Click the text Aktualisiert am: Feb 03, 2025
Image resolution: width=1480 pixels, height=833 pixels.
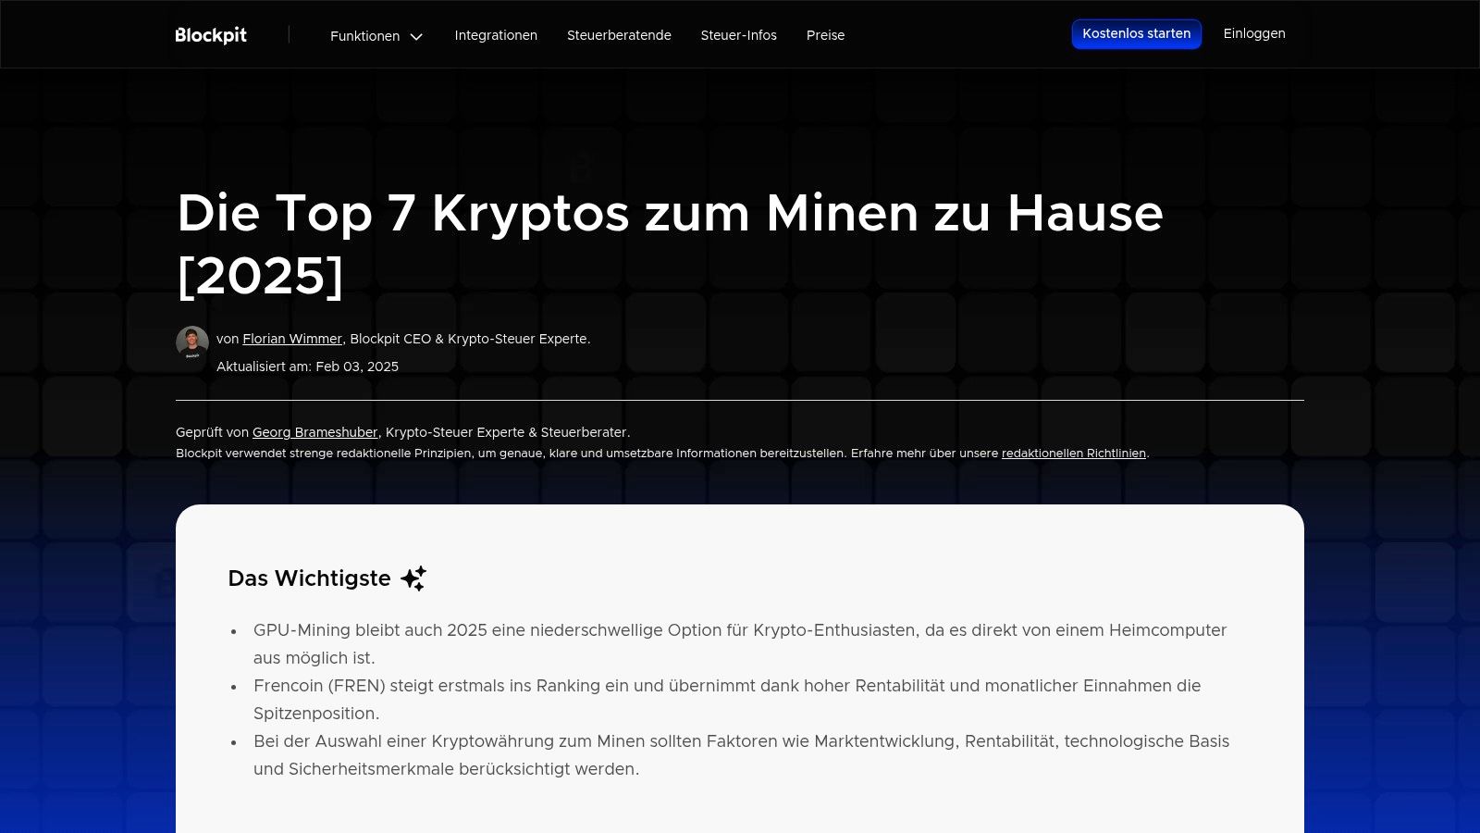pos(307,367)
